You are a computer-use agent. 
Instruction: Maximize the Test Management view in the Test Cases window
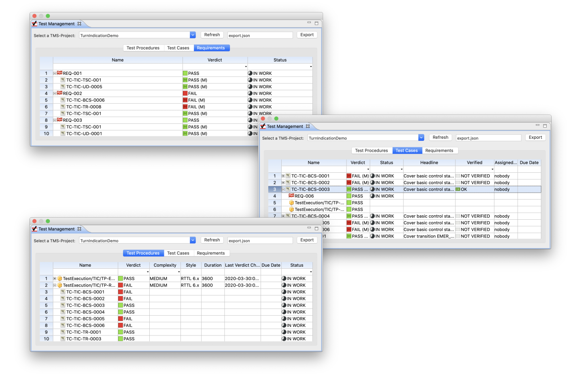(545, 126)
